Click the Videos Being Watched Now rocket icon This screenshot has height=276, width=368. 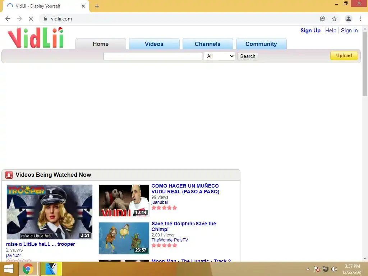coord(9,175)
